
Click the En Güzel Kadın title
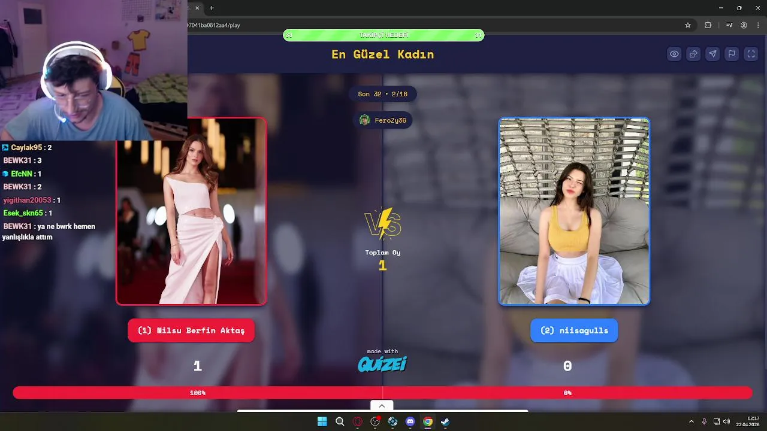tap(382, 54)
